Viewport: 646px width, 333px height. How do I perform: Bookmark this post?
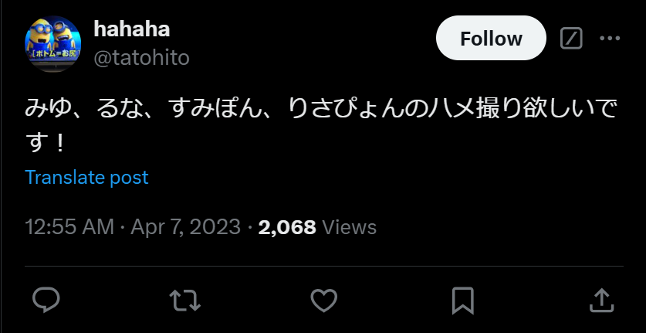tap(462, 299)
